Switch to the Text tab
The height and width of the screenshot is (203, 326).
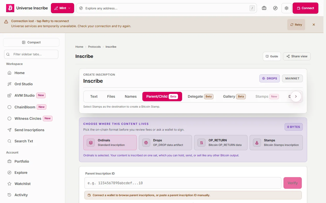(94, 96)
